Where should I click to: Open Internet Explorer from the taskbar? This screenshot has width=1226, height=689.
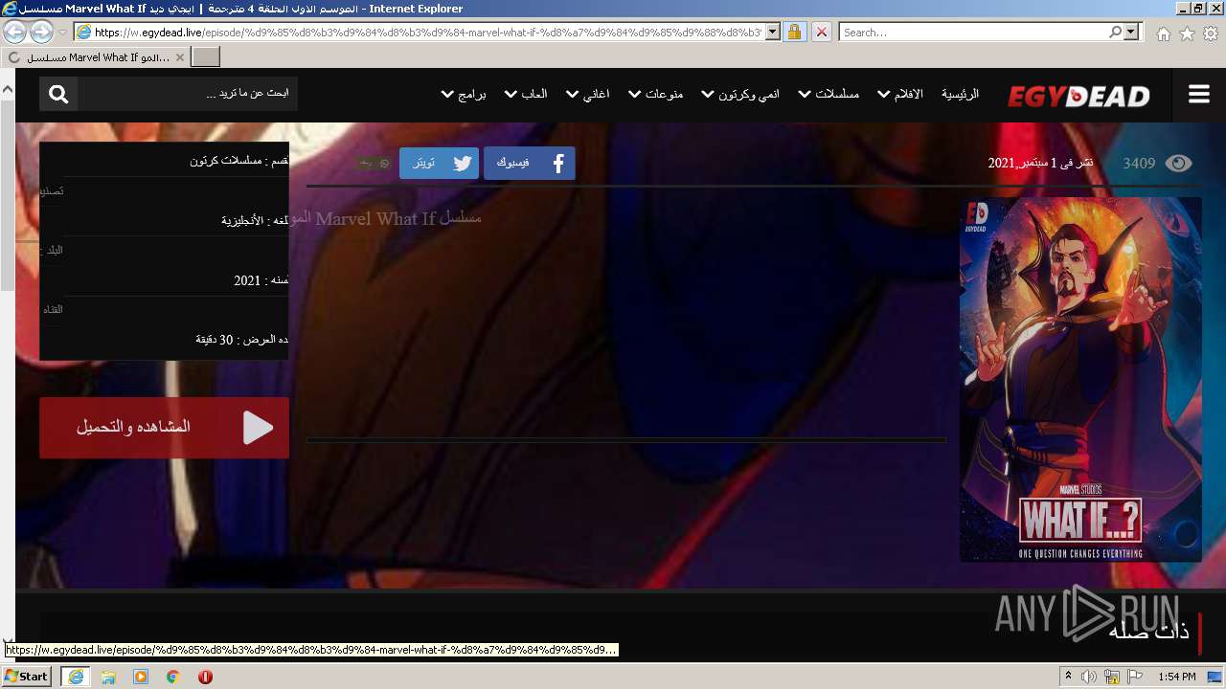76,677
